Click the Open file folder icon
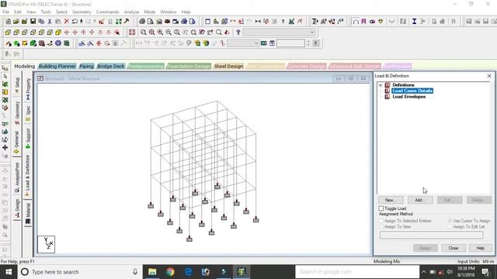The height and width of the screenshot is (279, 497). [x=16, y=22]
